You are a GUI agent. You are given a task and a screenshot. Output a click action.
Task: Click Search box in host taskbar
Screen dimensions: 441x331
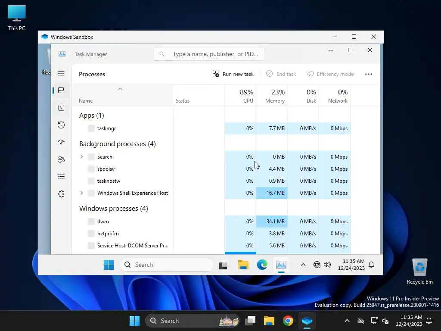coord(193,321)
